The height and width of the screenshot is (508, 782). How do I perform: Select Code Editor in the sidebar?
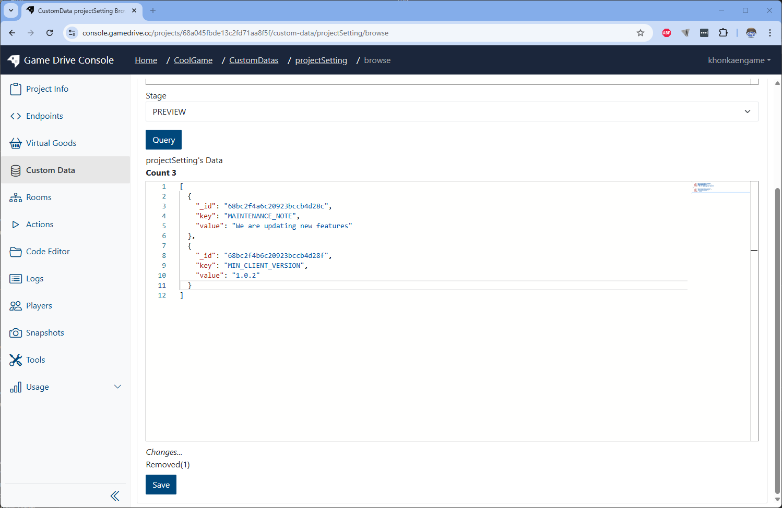point(48,252)
